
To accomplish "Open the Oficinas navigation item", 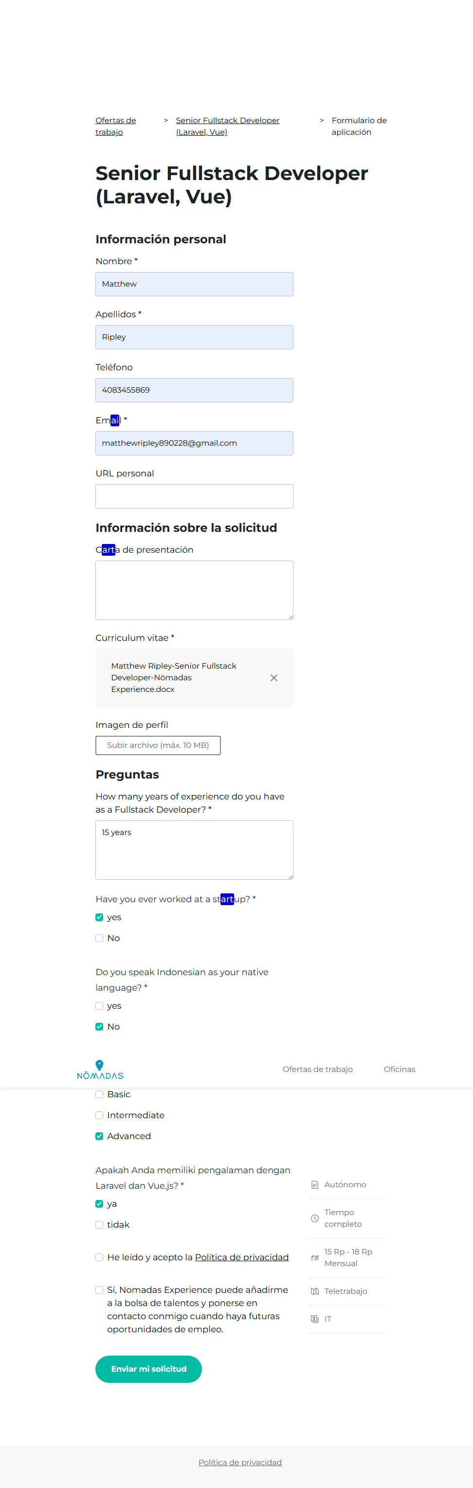I will click(399, 1069).
